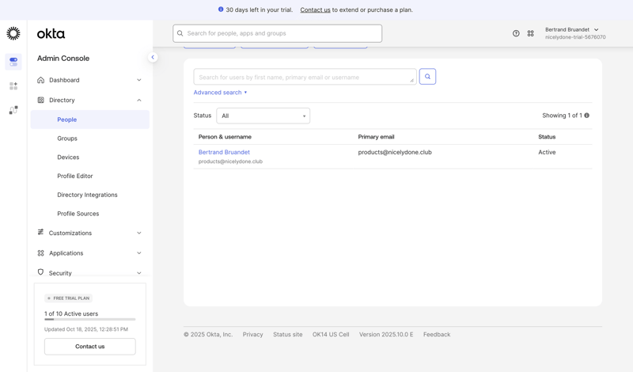
Task: Open the help question mark icon
Action: (x=516, y=33)
